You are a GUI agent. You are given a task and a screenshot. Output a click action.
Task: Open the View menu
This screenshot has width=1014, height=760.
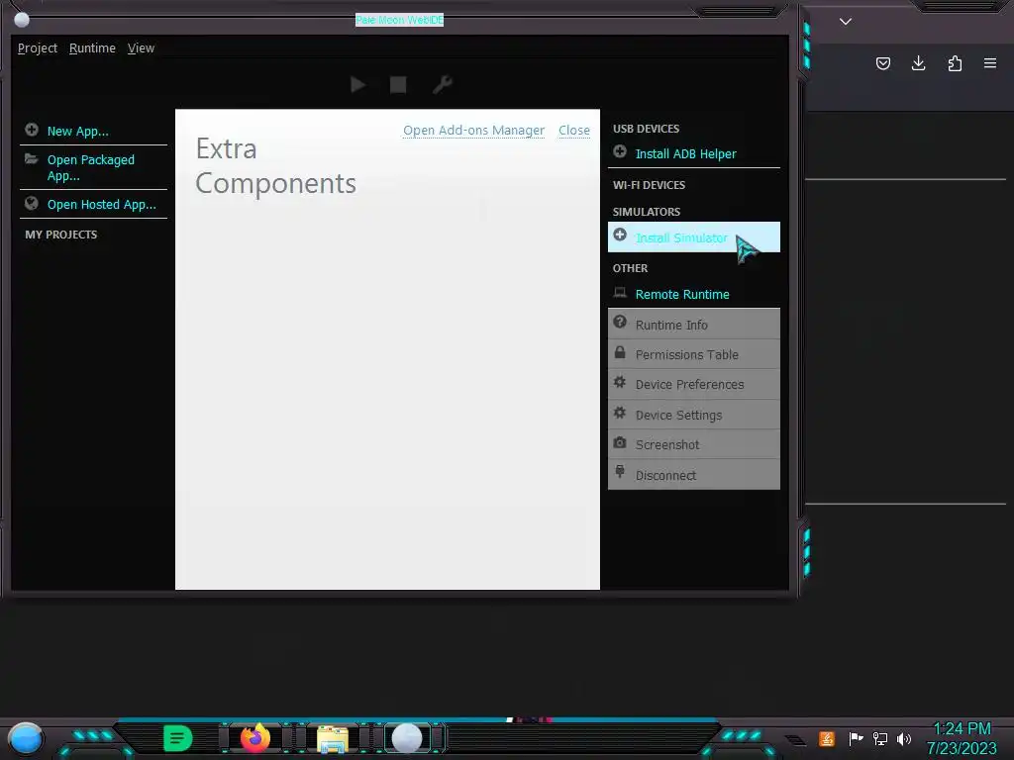[141, 48]
